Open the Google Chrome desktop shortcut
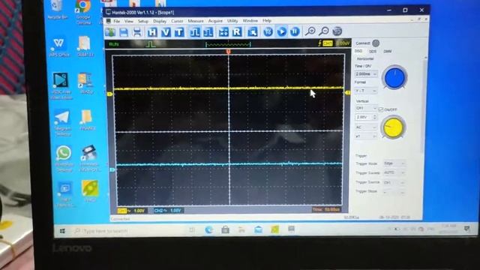 (83, 12)
